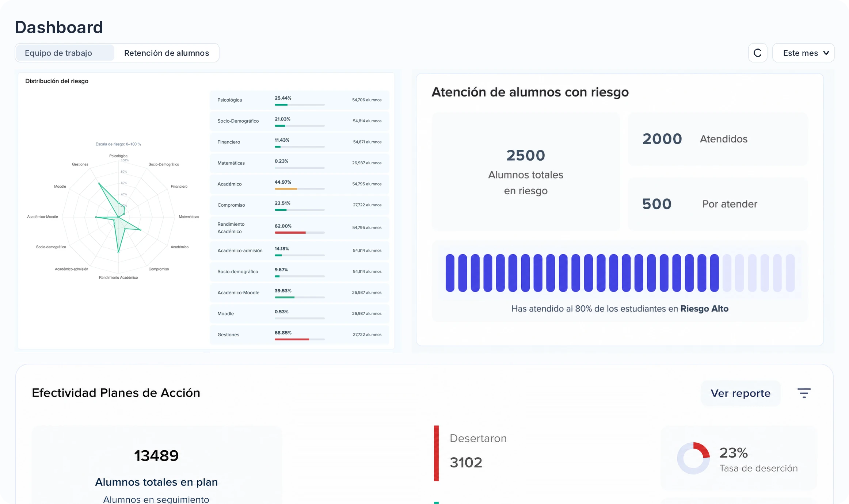Click the blue attended-students pill bar chart
Screen dimensions: 849x504
click(620, 273)
